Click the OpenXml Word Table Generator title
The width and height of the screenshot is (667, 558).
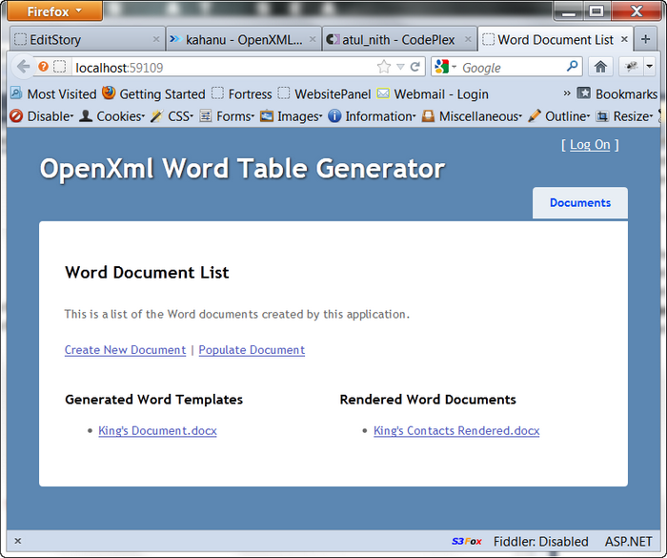[242, 168]
